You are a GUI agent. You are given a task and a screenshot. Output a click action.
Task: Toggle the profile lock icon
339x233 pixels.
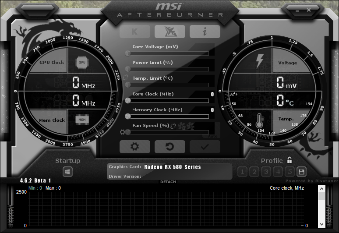290,160
